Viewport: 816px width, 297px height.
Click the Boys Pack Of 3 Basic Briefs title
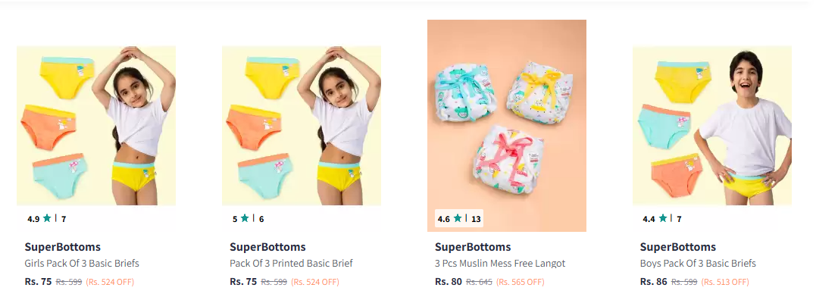coord(698,264)
